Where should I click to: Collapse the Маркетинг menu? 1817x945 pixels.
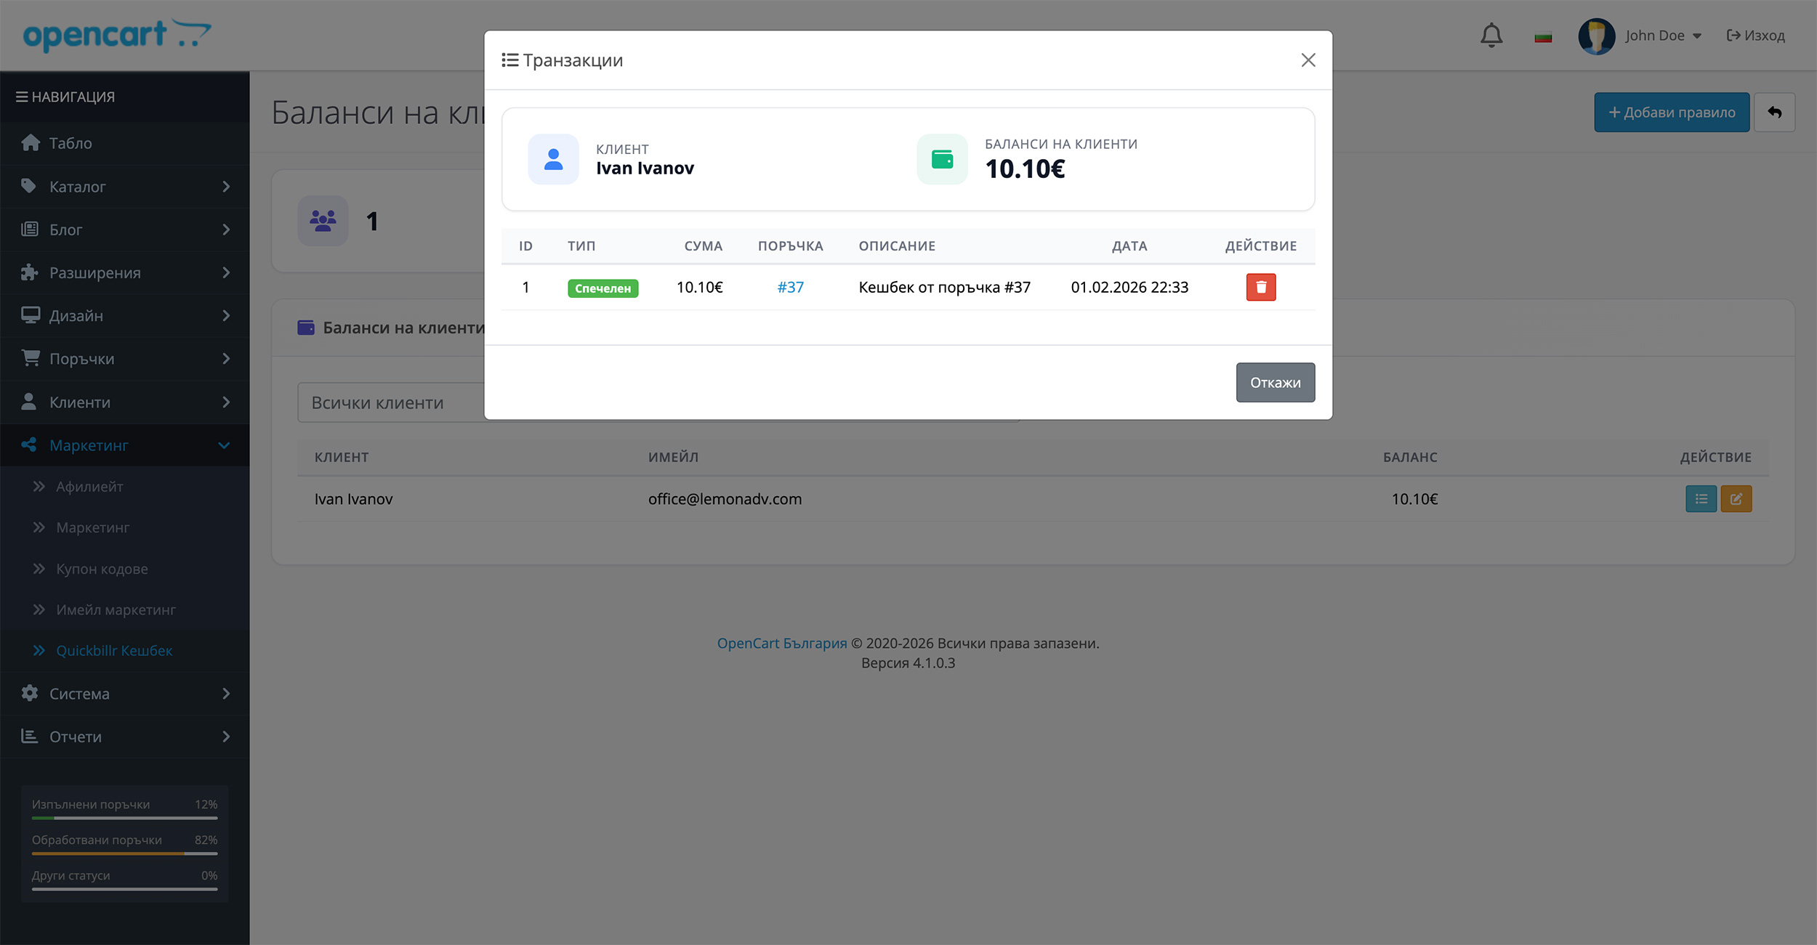pos(124,445)
